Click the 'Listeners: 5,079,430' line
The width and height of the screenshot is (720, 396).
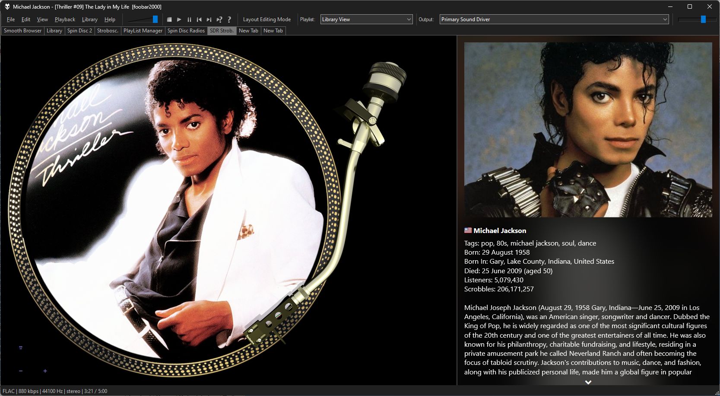coord(494,280)
